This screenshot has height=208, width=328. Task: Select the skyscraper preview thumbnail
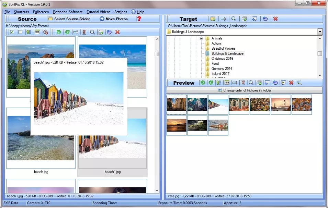[197, 105]
